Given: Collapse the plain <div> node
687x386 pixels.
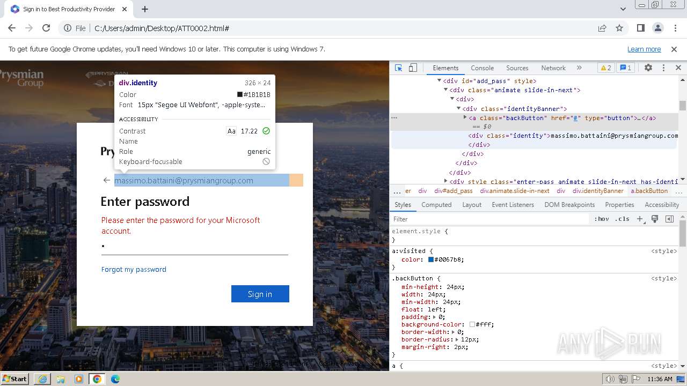Looking at the screenshot, I should (x=452, y=99).
